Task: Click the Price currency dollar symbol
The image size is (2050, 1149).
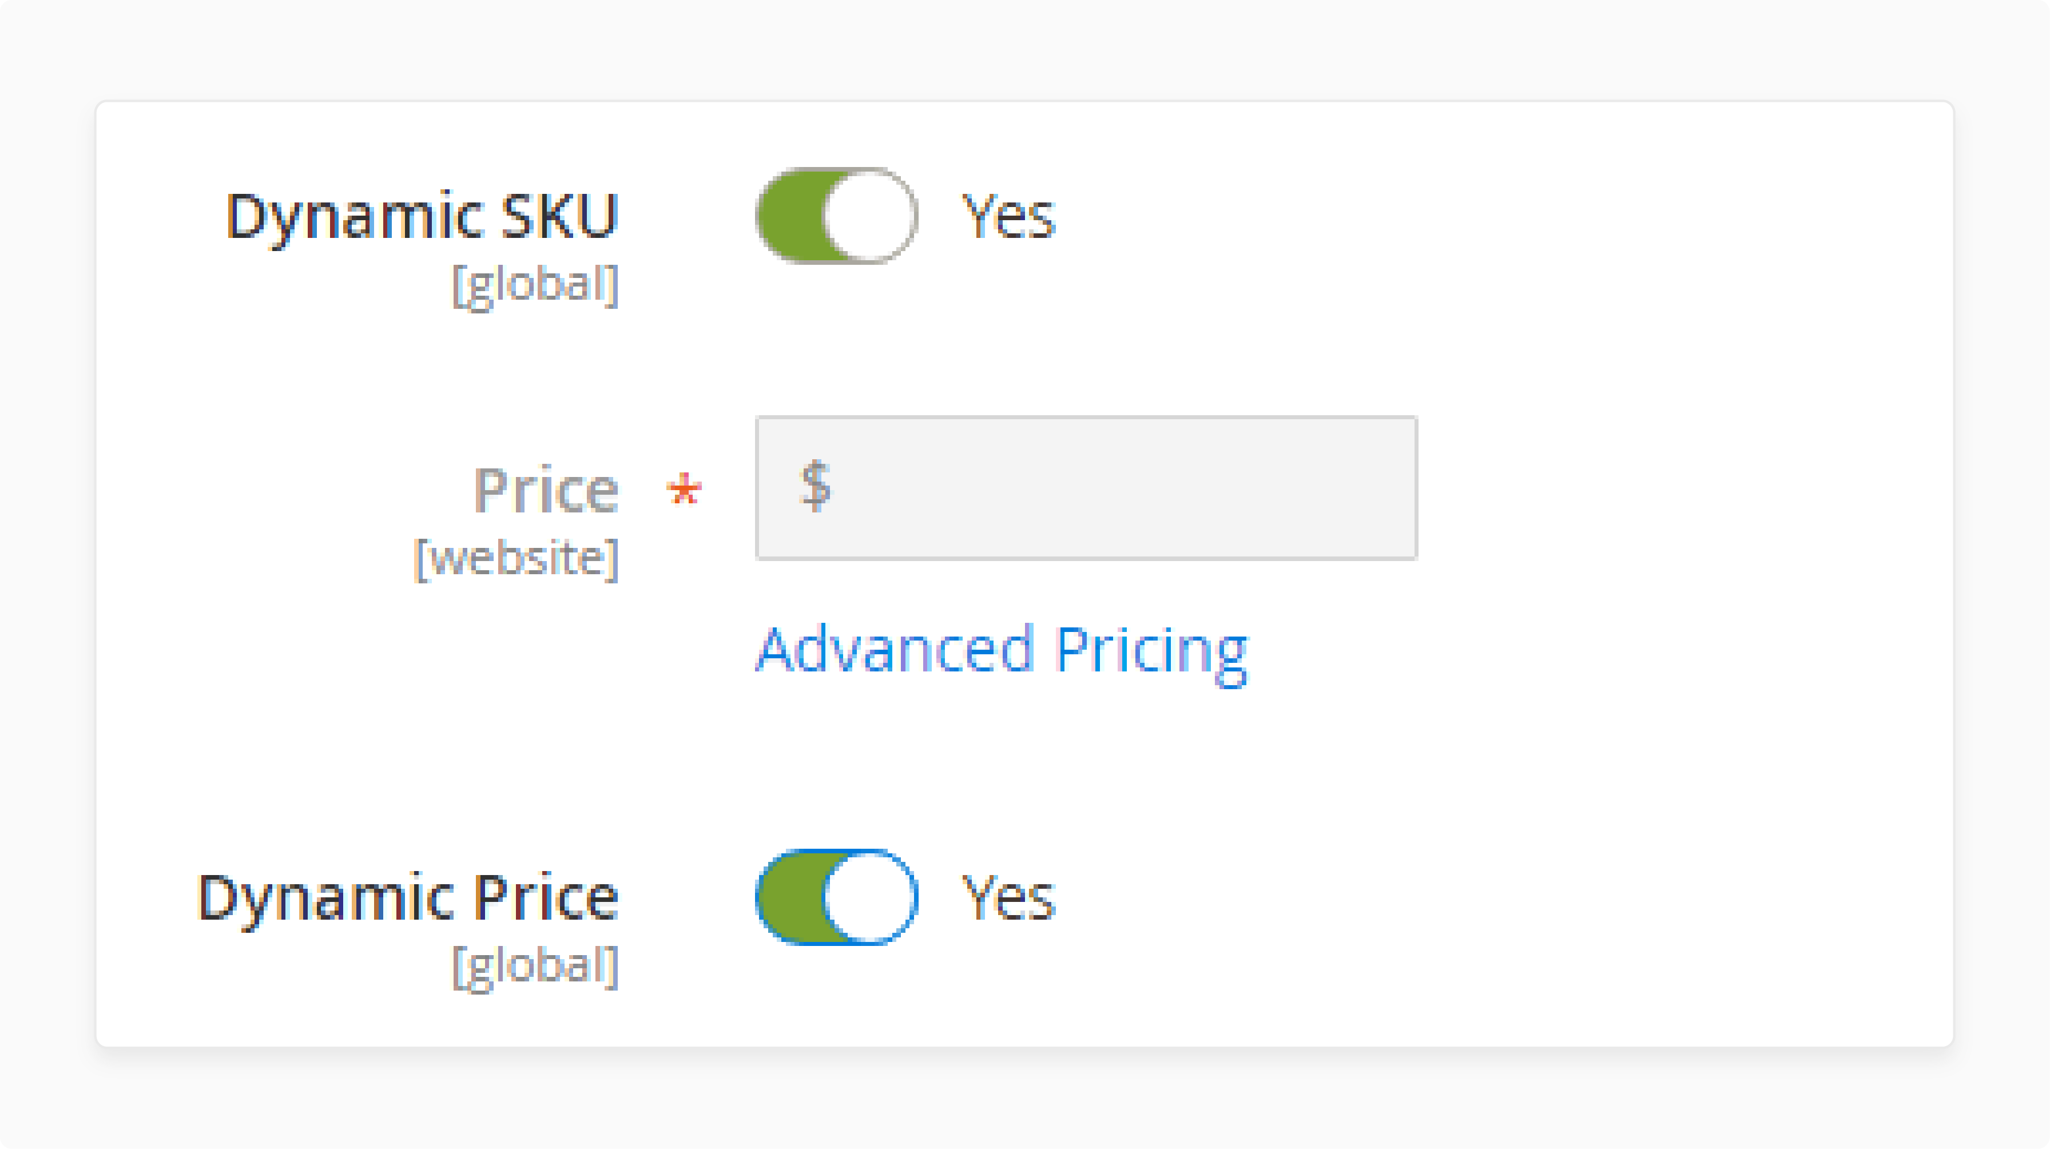Action: click(x=817, y=486)
